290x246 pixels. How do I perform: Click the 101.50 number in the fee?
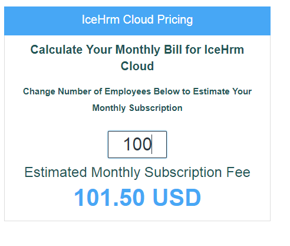point(109,198)
